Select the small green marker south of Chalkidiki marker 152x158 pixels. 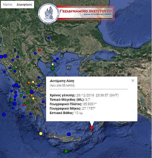coord(55,74)
